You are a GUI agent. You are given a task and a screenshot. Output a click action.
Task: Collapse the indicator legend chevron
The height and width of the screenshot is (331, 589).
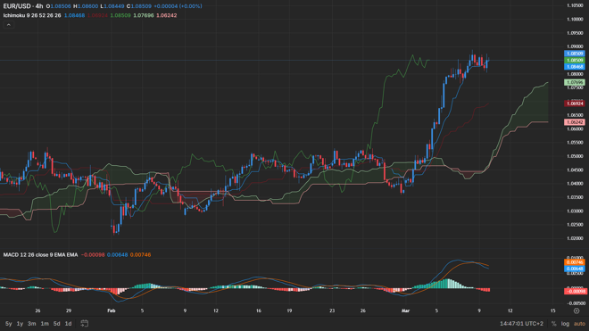click(x=9, y=25)
